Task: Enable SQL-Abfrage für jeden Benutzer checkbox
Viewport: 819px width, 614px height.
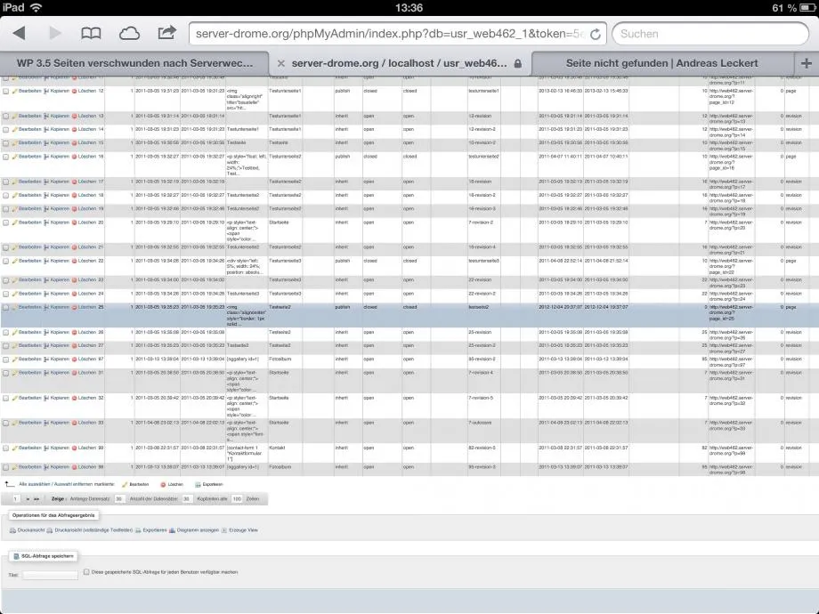Action: (x=86, y=571)
